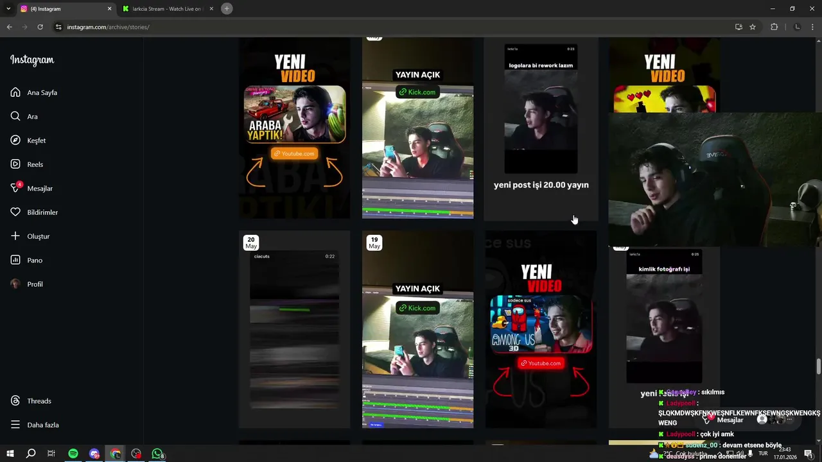Open the Windows notification center
Image resolution: width=822 pixels, height=462 pixels.
[809, 454]
